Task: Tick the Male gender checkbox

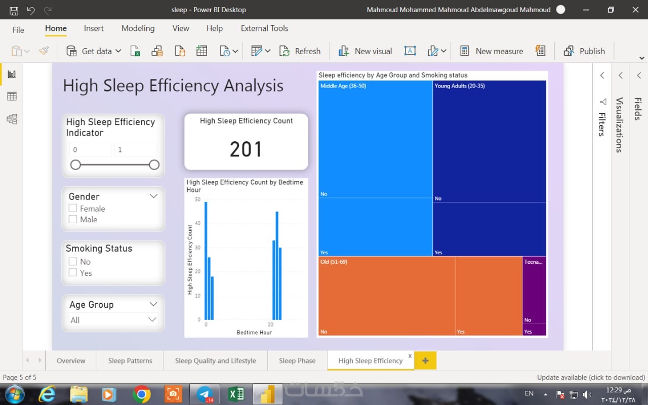Action: 73,219
